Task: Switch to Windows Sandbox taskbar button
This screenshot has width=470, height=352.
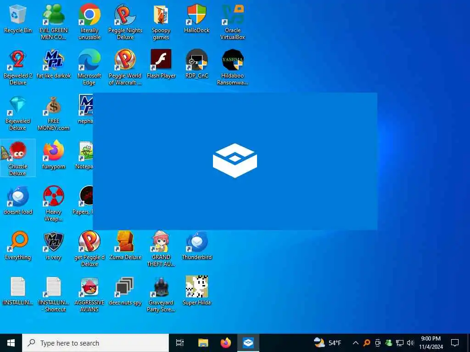Action: click(x=248, y=343)
